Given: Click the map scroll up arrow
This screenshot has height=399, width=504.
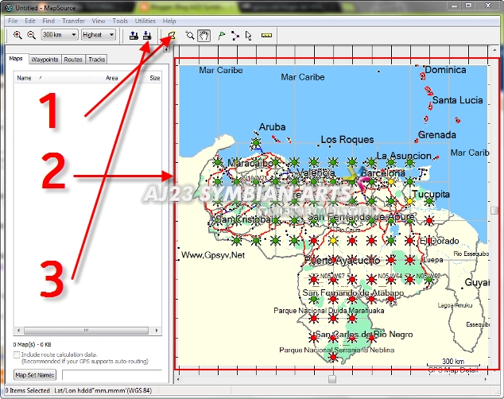Looking at the screenshot, I should [x=494, y=50].
